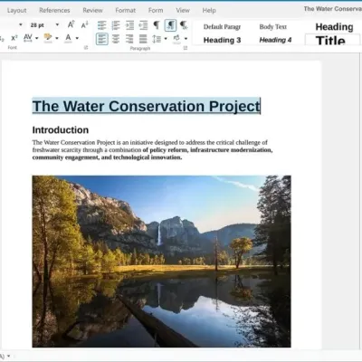This screenshot has width=362, height=362.
Task: Decrease paragraph indent
Action: coord(143,25)
